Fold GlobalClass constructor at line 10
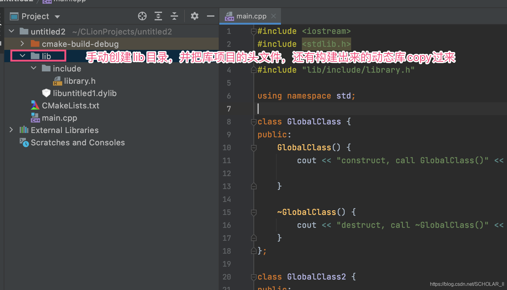Screen dimensions: 507x290 coord(254,148)
